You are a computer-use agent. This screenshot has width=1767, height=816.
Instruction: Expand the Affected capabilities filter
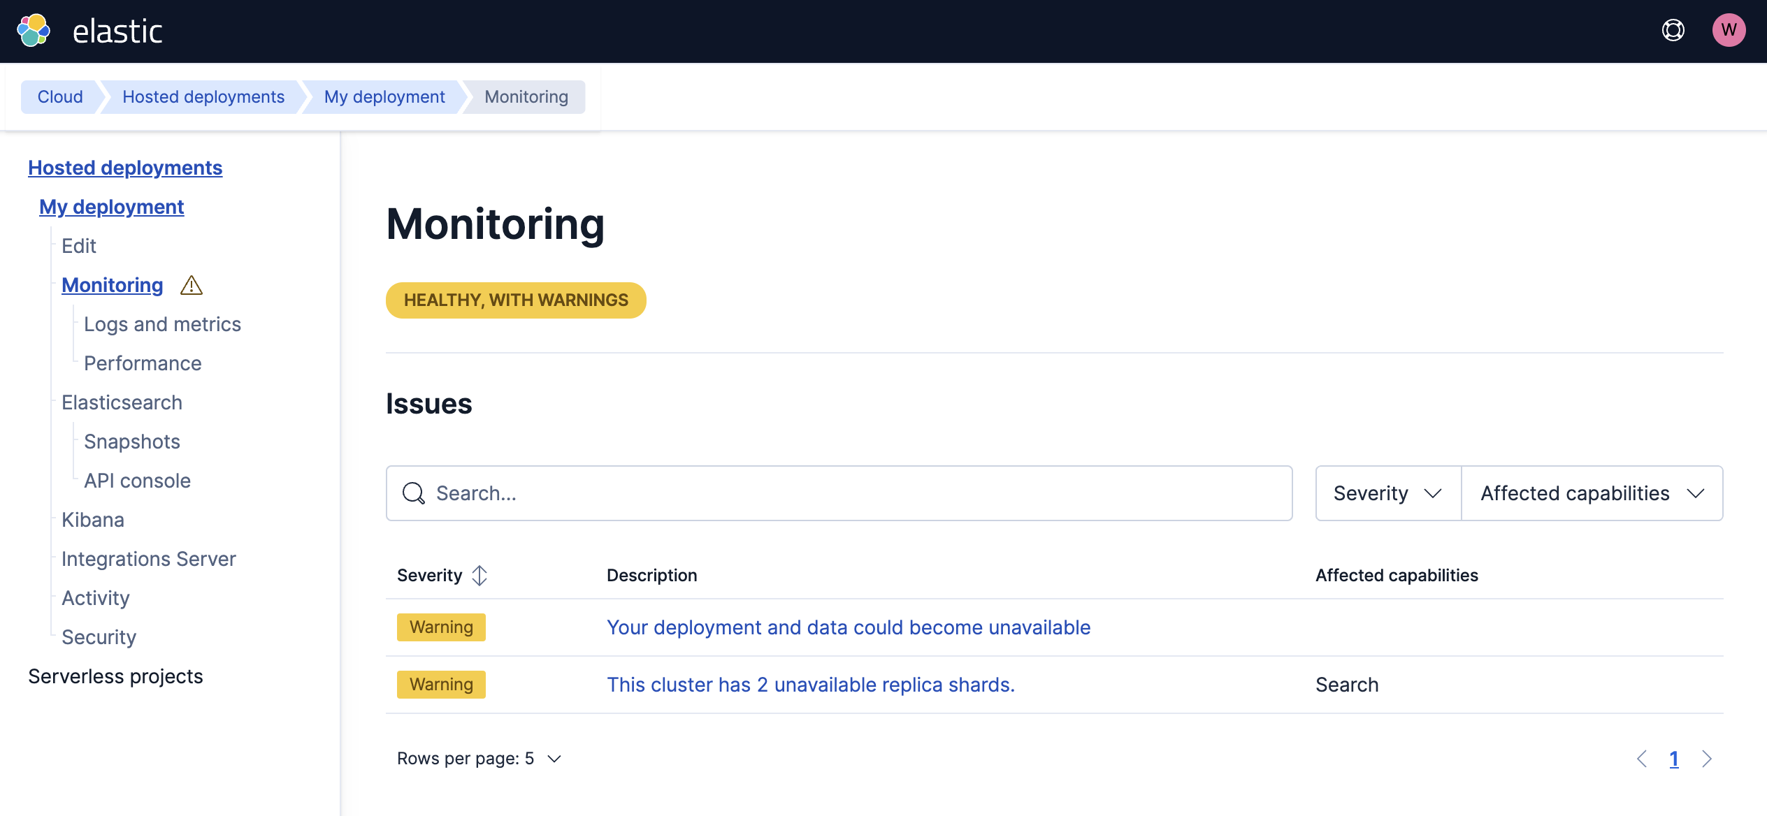pos(1593,493)
